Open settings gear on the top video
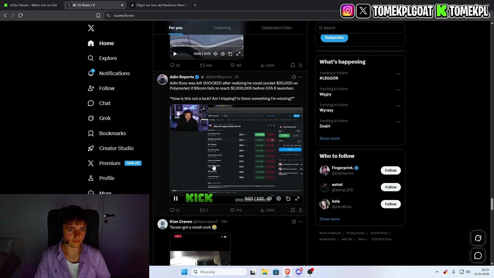Screen dimensions: 494x278 pos(223,54)
